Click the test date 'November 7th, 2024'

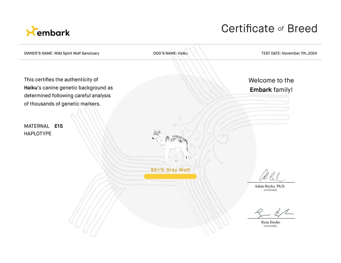[x=300, y=53]
